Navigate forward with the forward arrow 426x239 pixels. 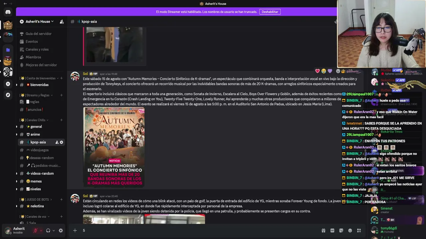(x=11, y=4)
